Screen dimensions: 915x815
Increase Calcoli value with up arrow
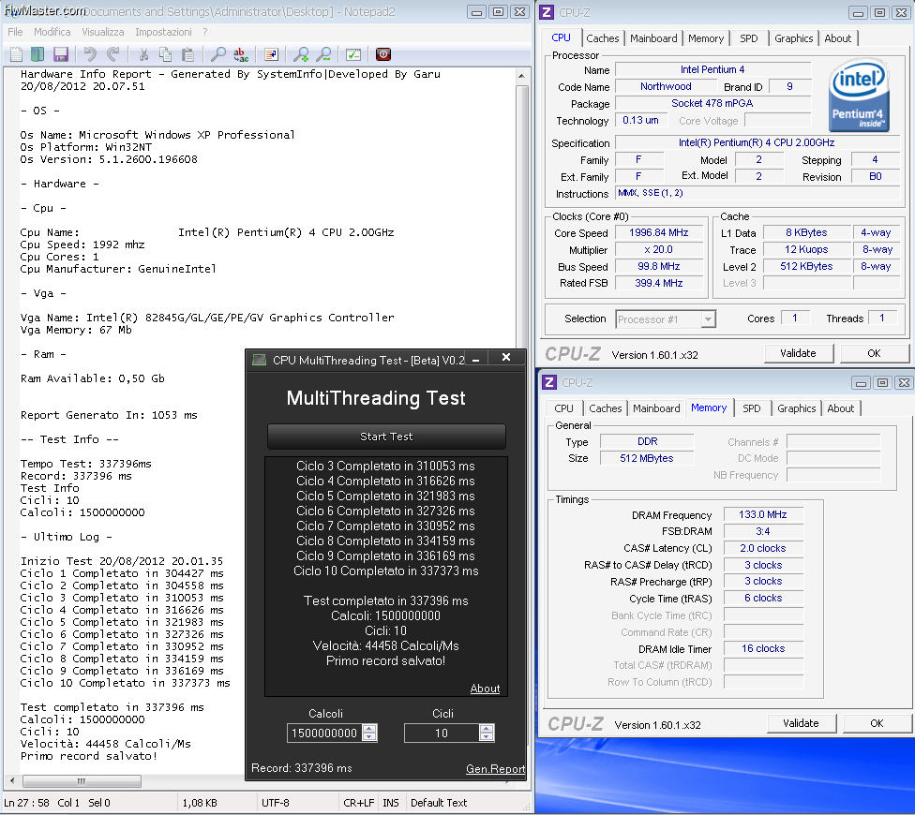coord(369,729)
